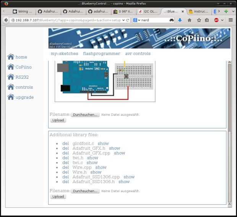Show bookmarks list clipboard icon
This screenshot has height=217, width=237.
[207, 20]
